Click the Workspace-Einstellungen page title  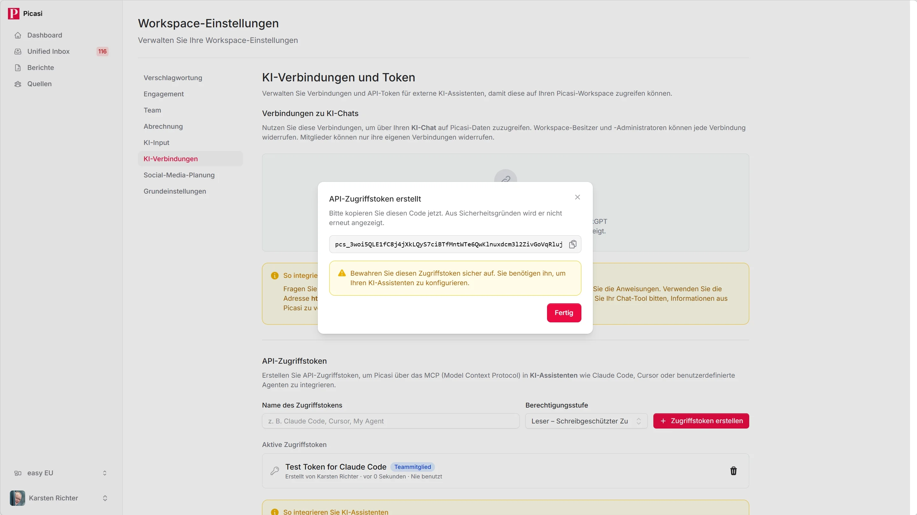pyautogui.click(x=208, y=24)
